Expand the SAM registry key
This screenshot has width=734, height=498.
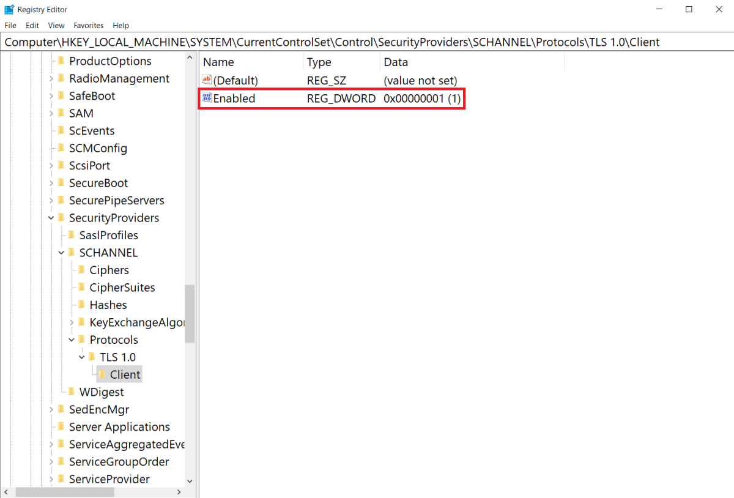(x=51, y=113)
